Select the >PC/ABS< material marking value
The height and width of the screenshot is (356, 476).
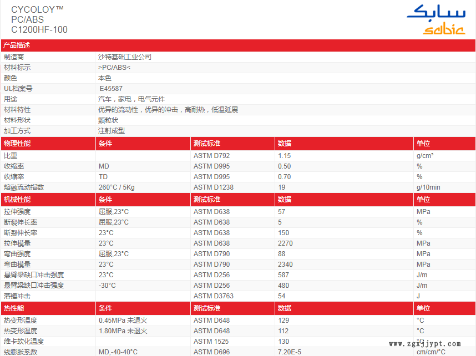coord(114,68)
